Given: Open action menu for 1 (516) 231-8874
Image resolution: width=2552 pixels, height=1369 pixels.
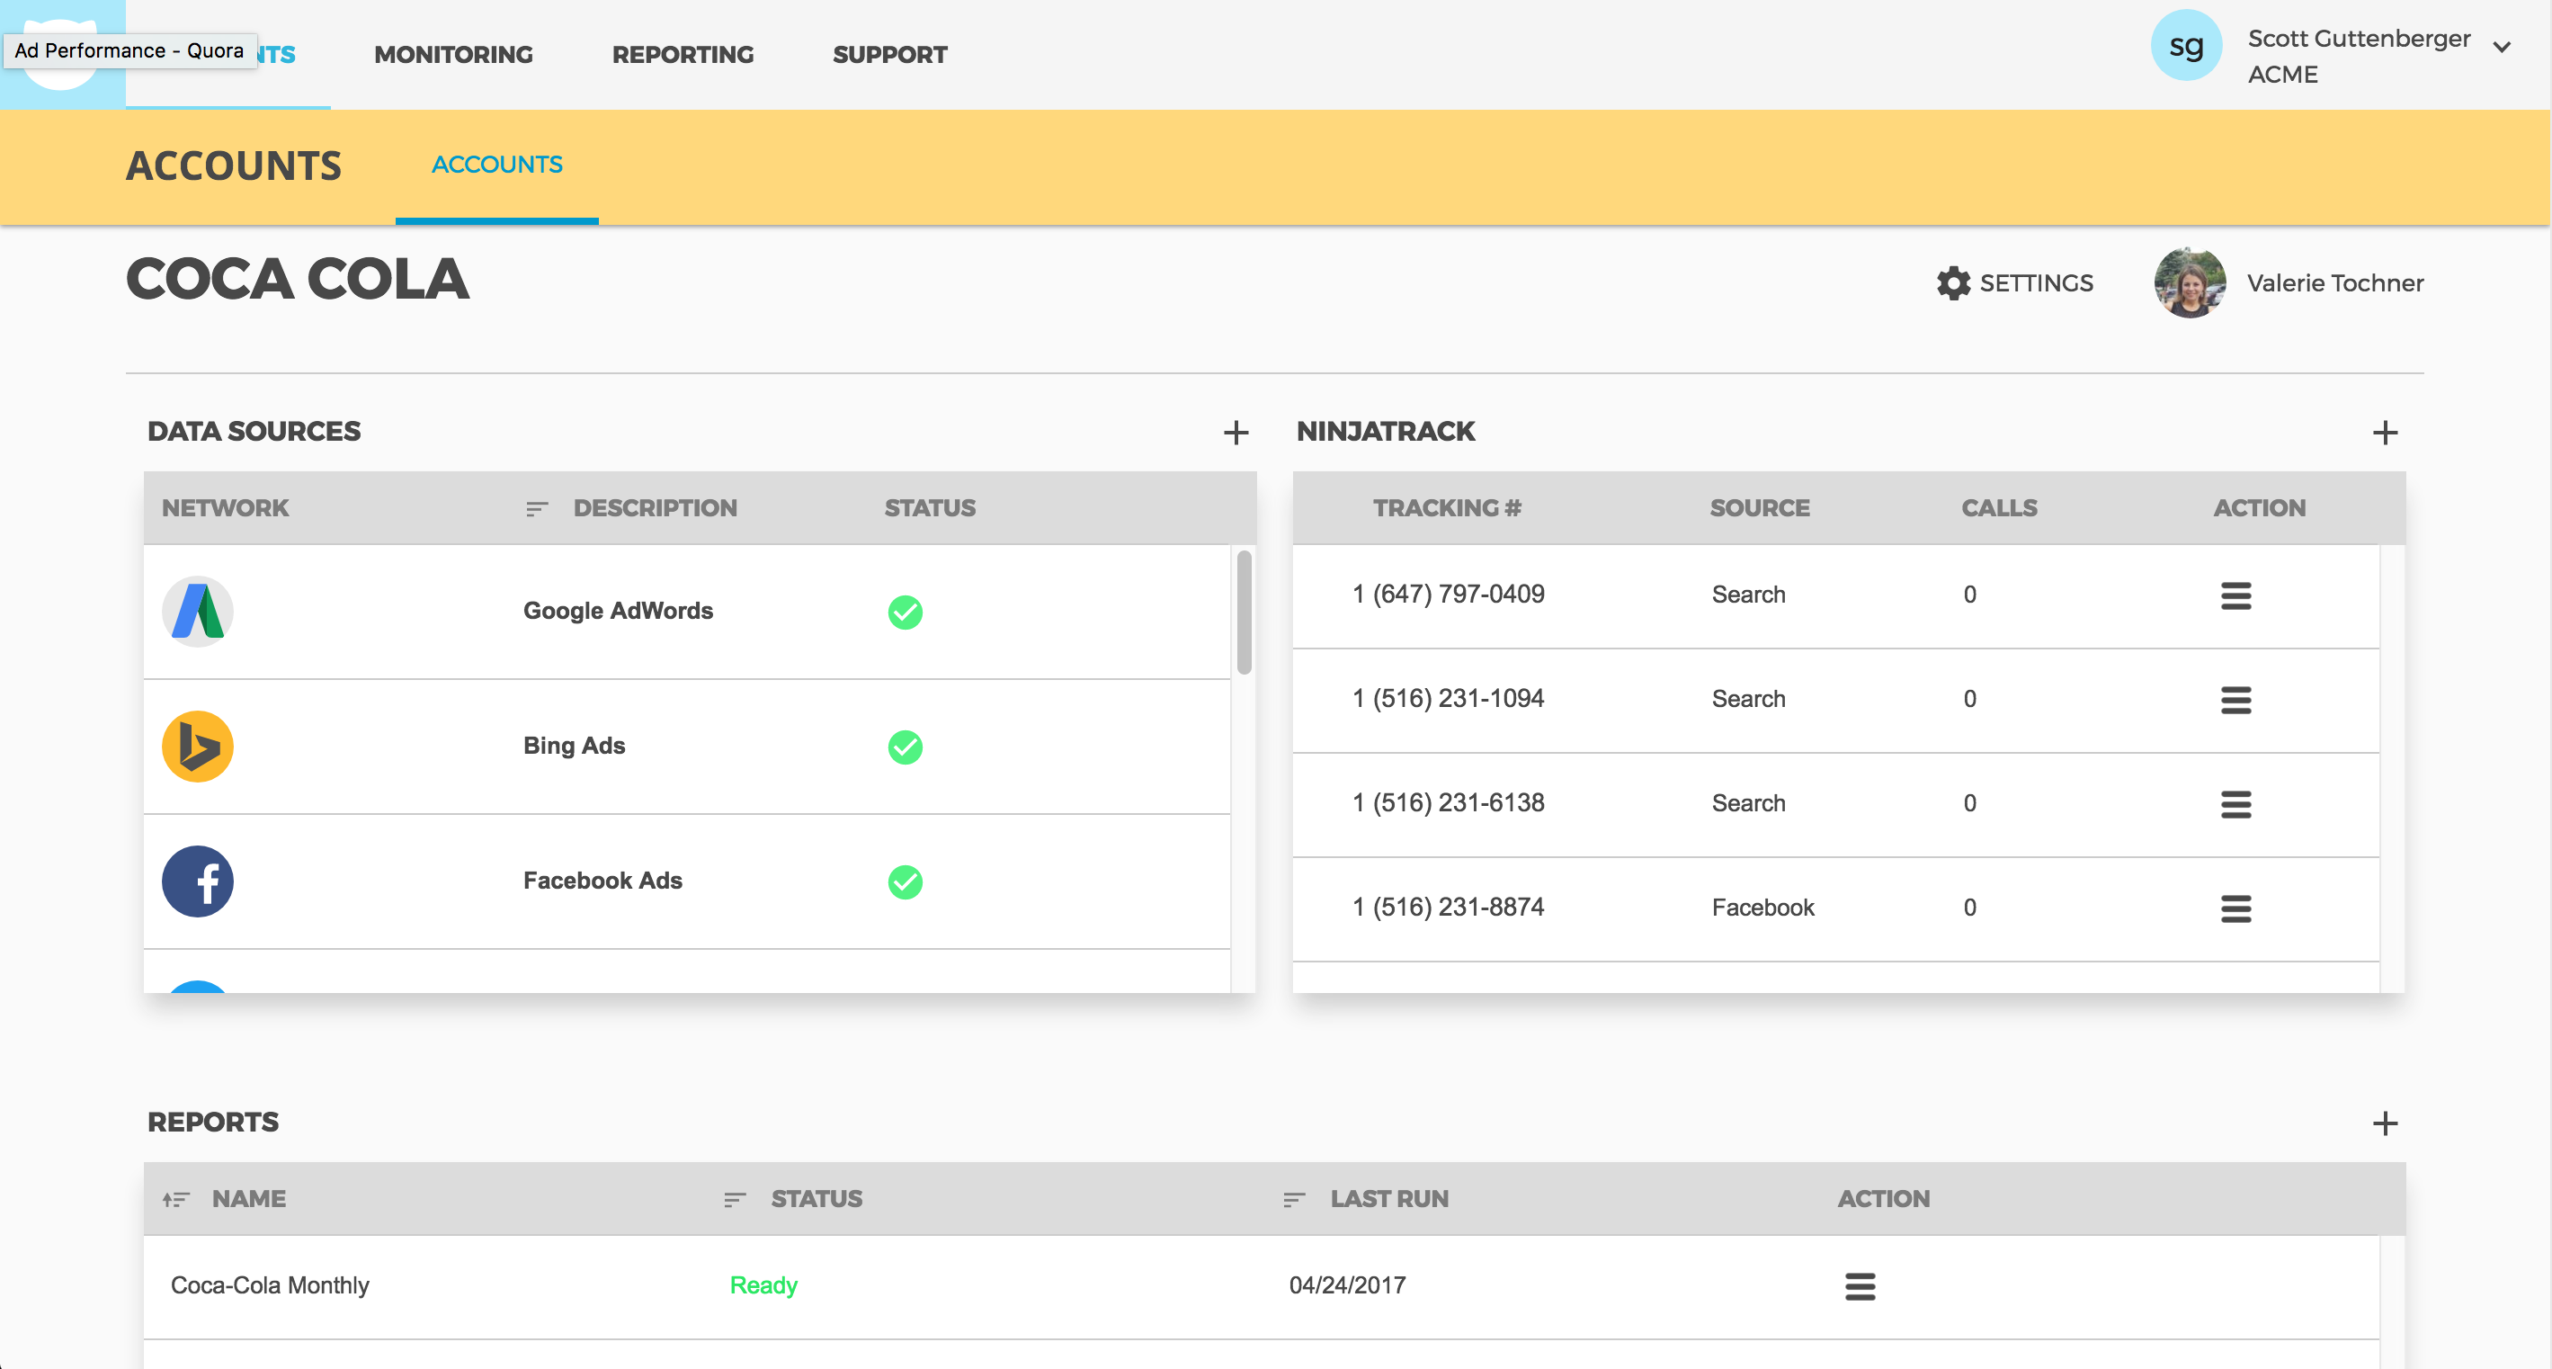Looking at the screenshot, I should (2235, 908).
